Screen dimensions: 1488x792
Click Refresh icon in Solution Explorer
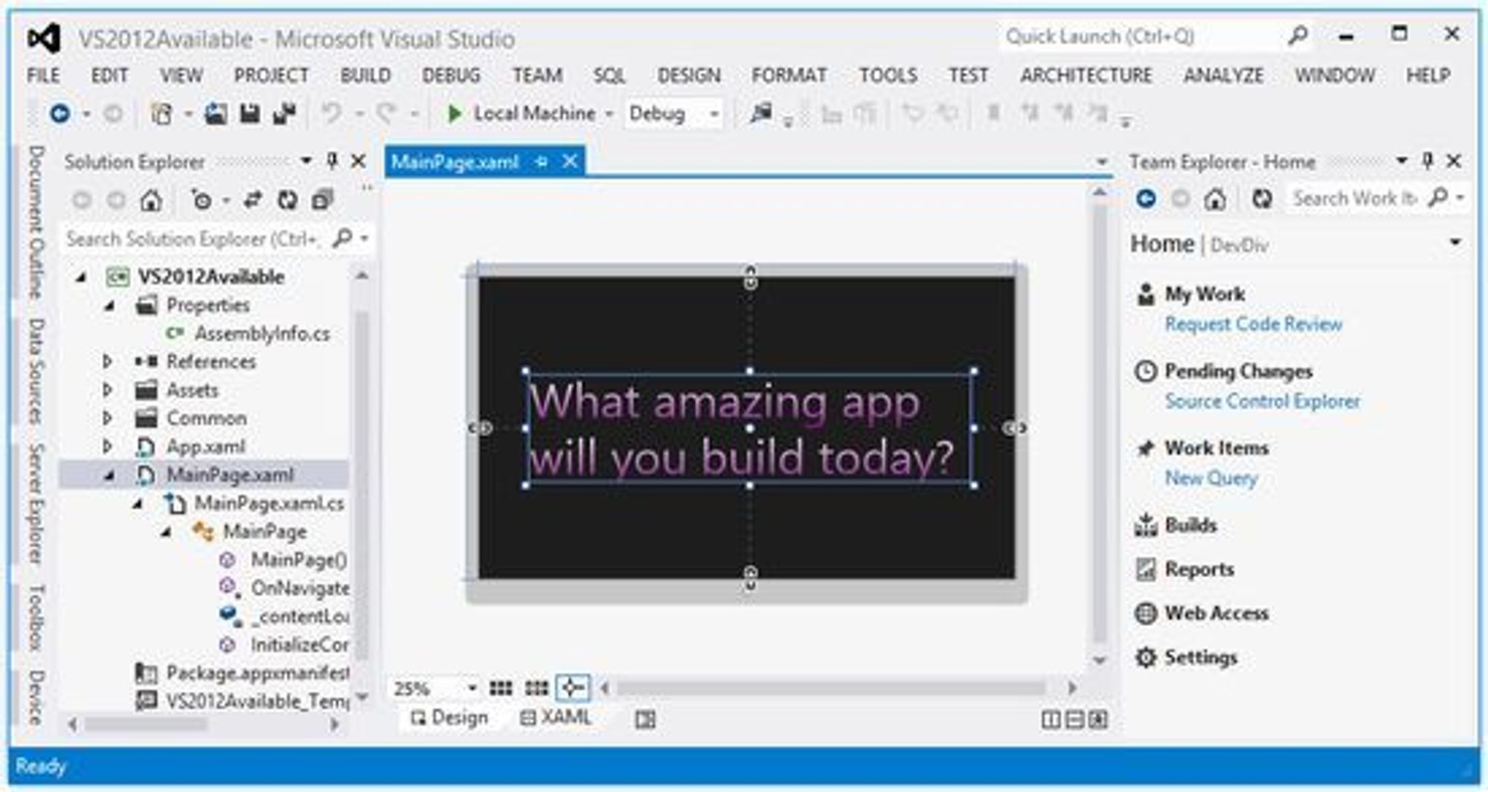[x=287, y=200]
